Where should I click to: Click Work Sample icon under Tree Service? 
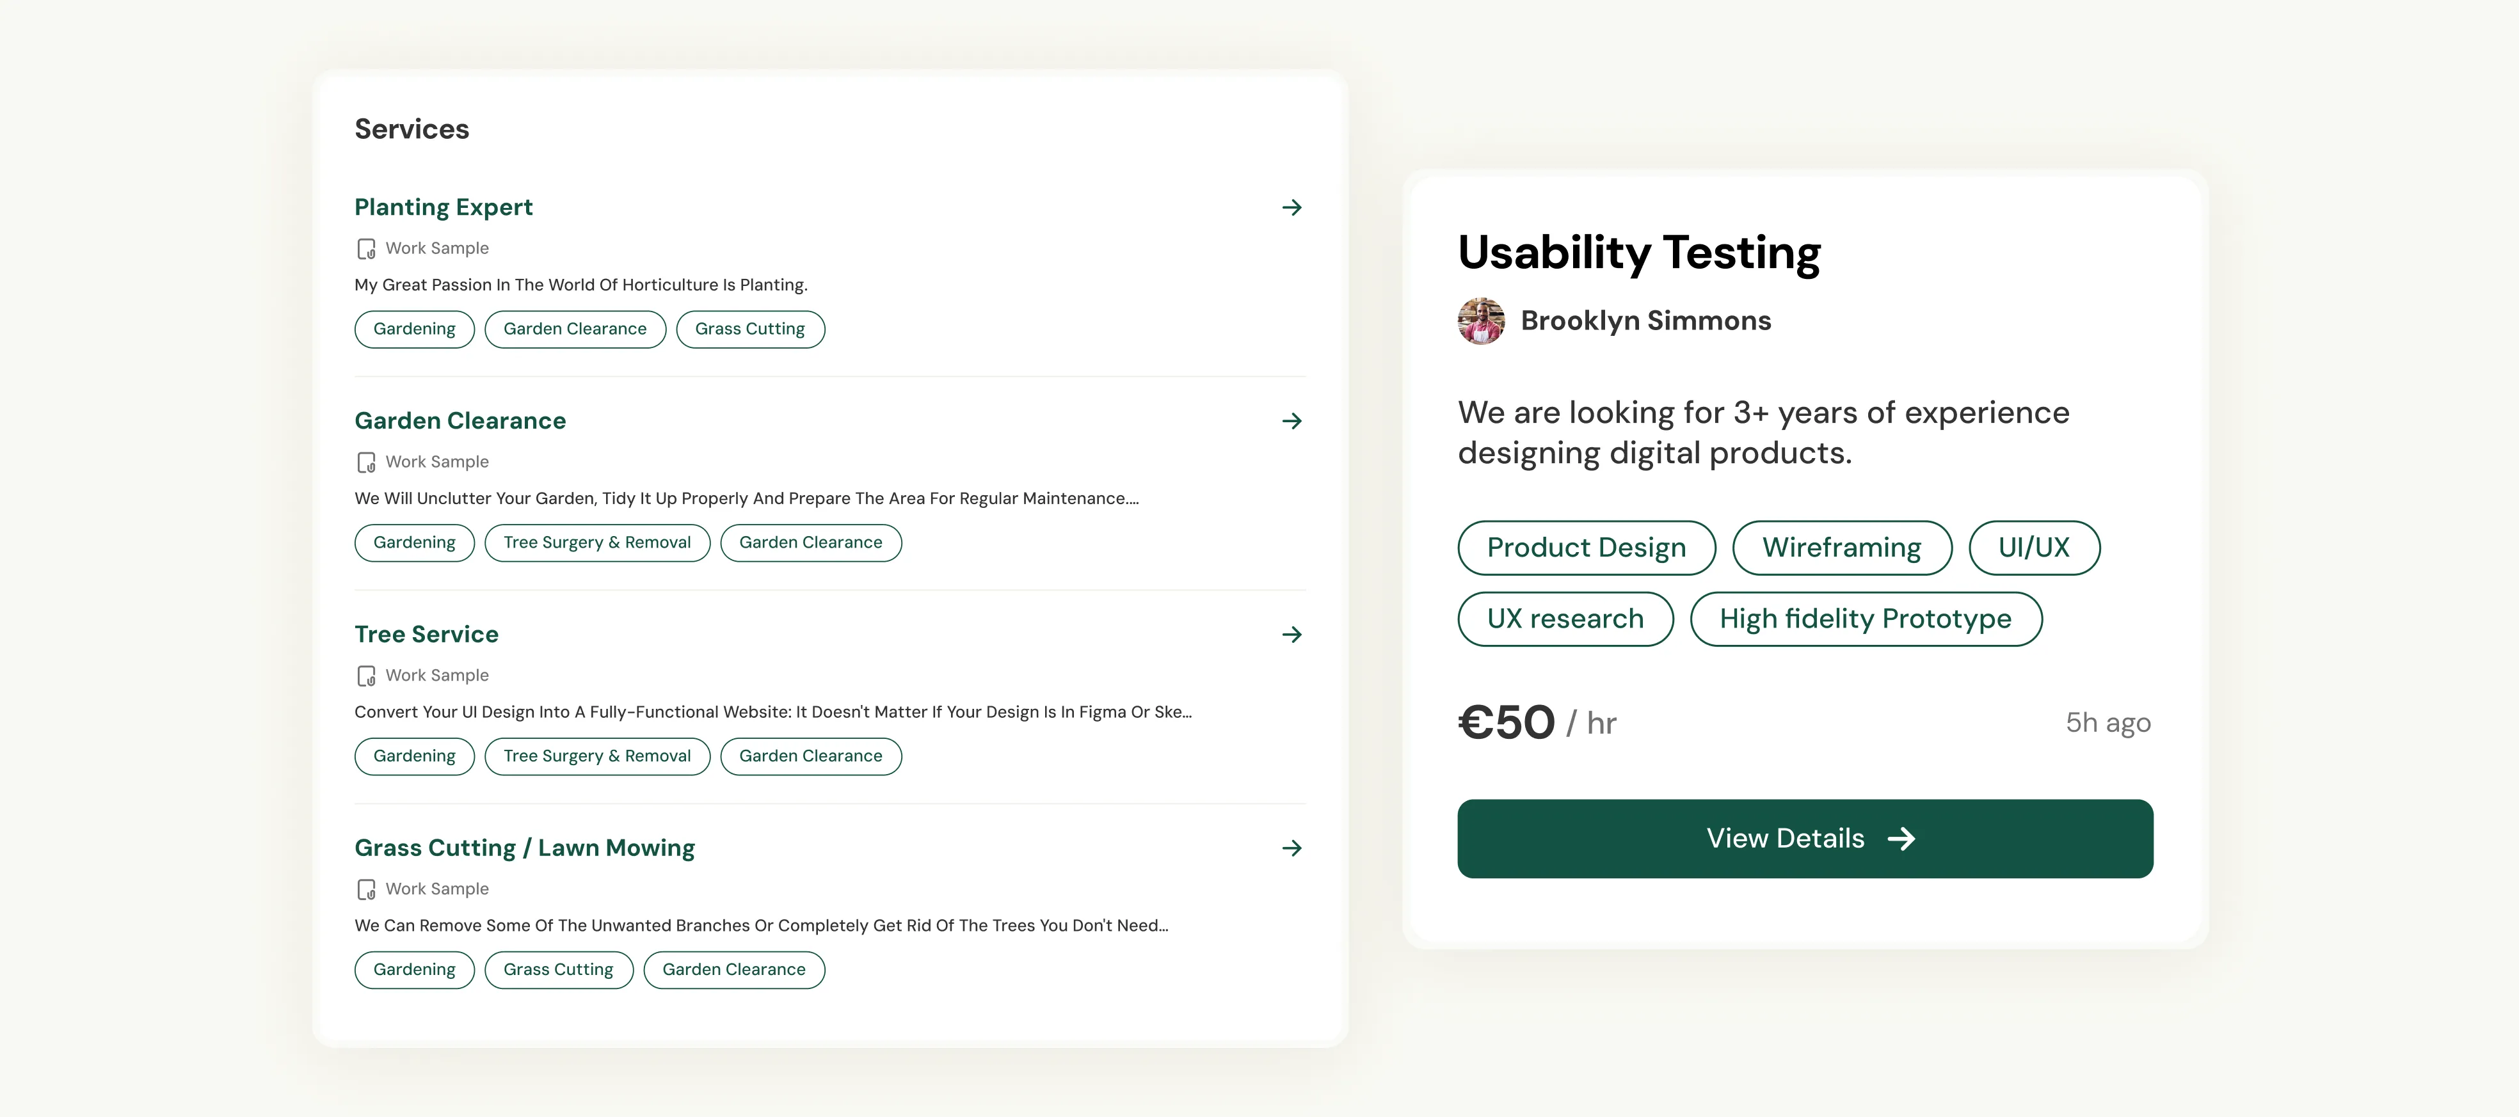coord(365,676)
